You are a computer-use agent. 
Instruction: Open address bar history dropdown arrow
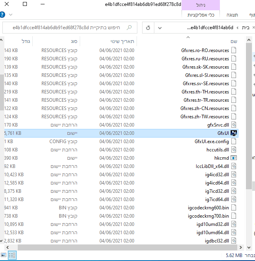(159, 28)
